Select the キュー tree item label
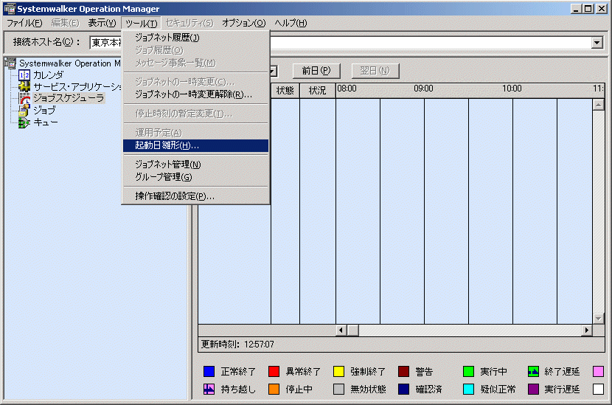The height and width of the screenshot is (405, 612). click(x=45, y=122)
